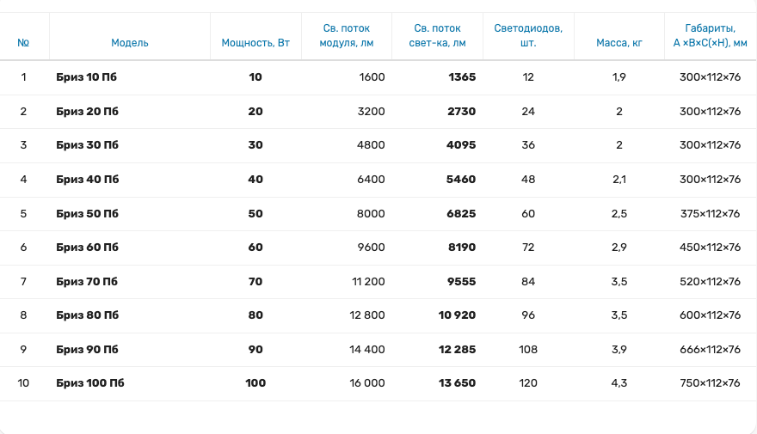
Task: Click the Светодиодов, шт. column header
Action: (x=528, y=35)
